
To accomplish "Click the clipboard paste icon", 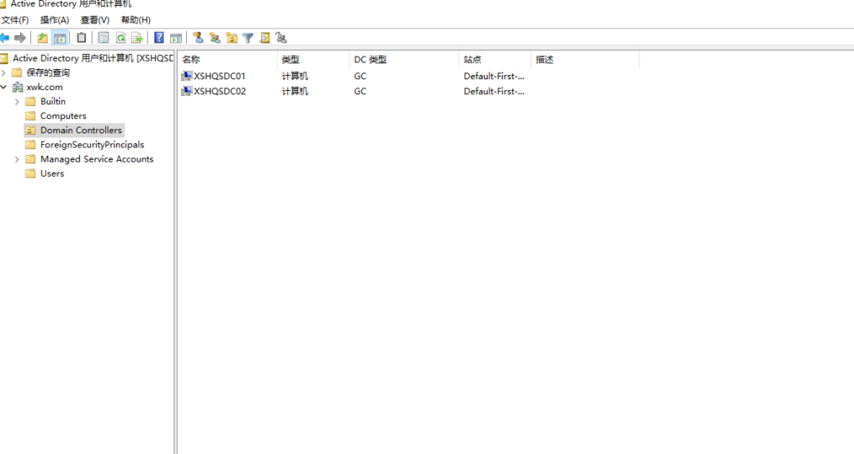I will coord(81,37).
